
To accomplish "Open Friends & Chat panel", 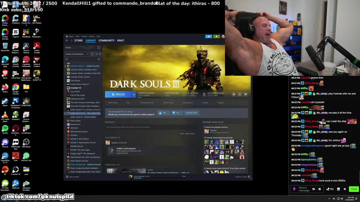I will 242,177.
